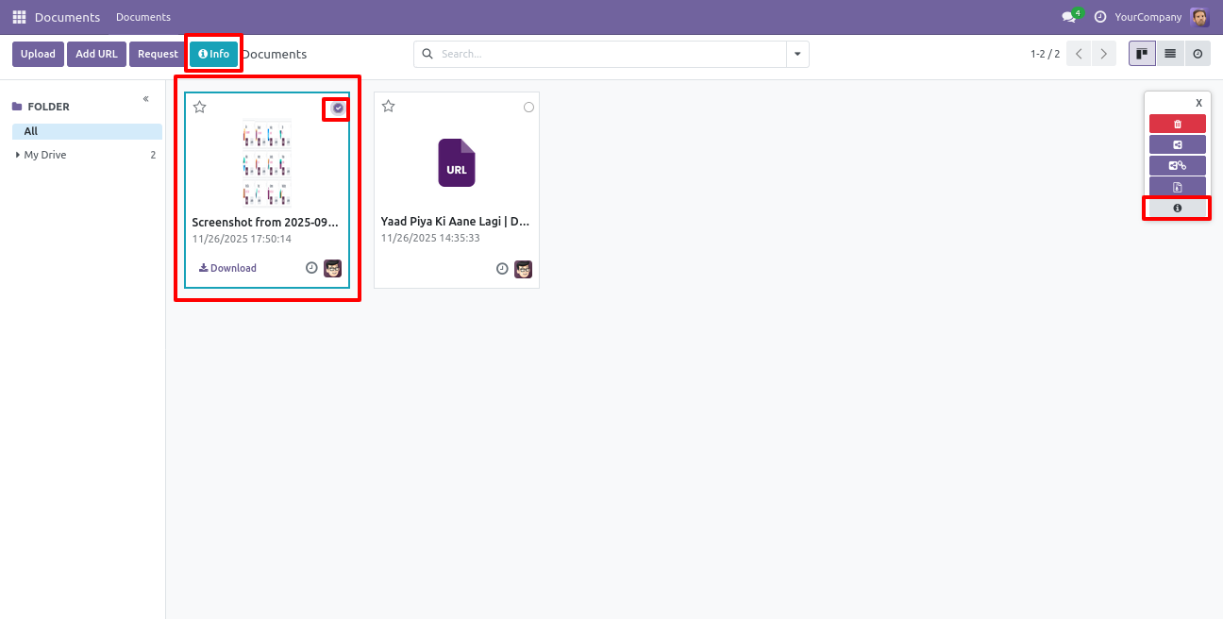Viewport: 1223px width, 619px height.
Task: Open the Documents menu in top bar
Action: 143,17
